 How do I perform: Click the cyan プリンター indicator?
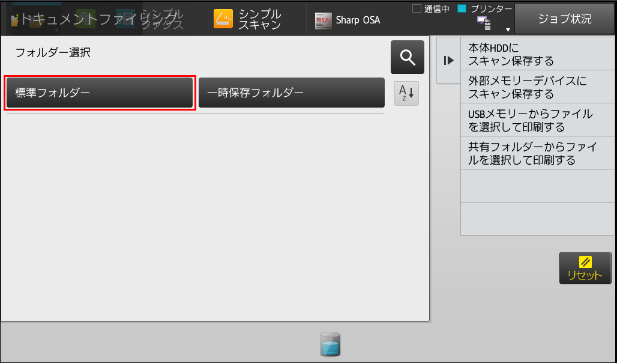point(462,8)
